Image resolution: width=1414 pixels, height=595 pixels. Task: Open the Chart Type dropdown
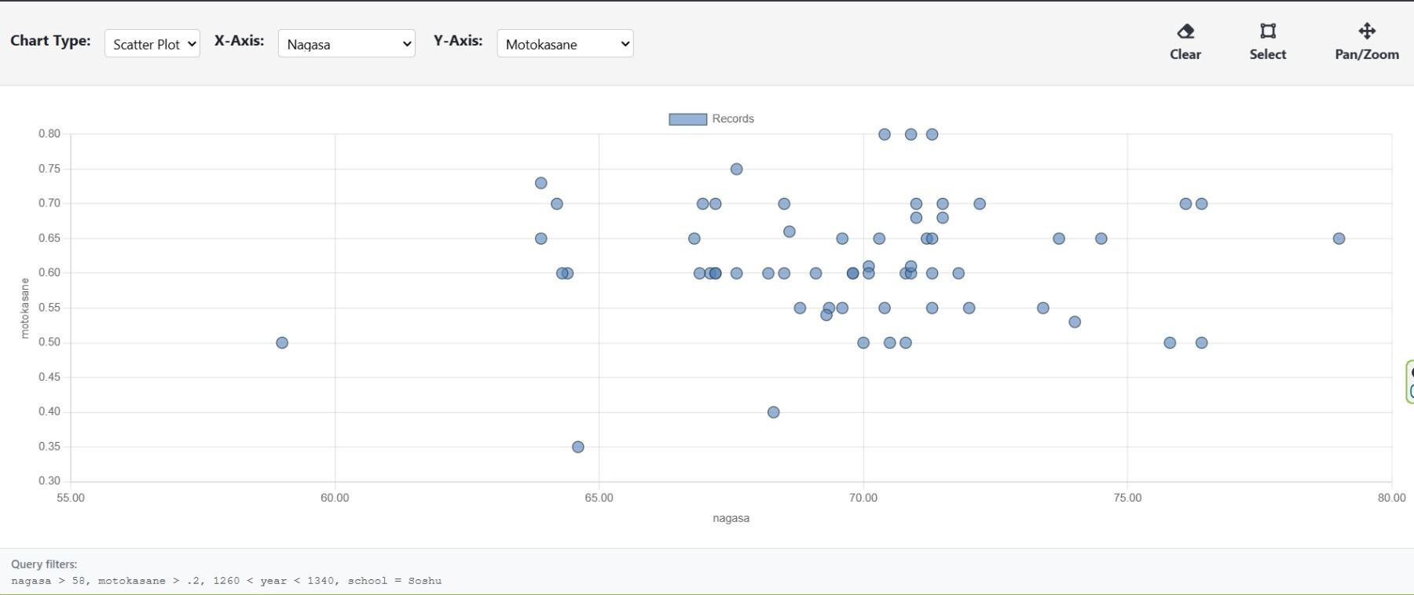coord(152,44)
